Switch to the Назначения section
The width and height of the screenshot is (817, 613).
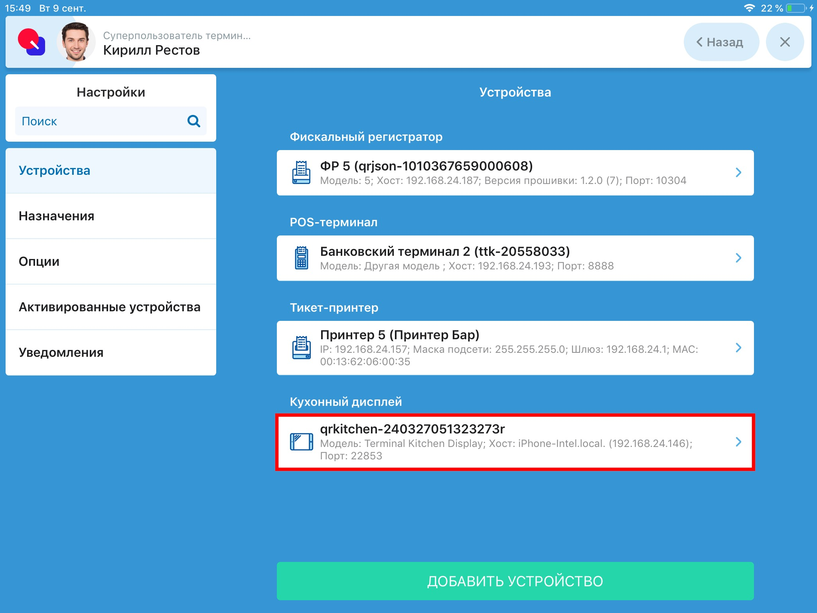[56, 216]
